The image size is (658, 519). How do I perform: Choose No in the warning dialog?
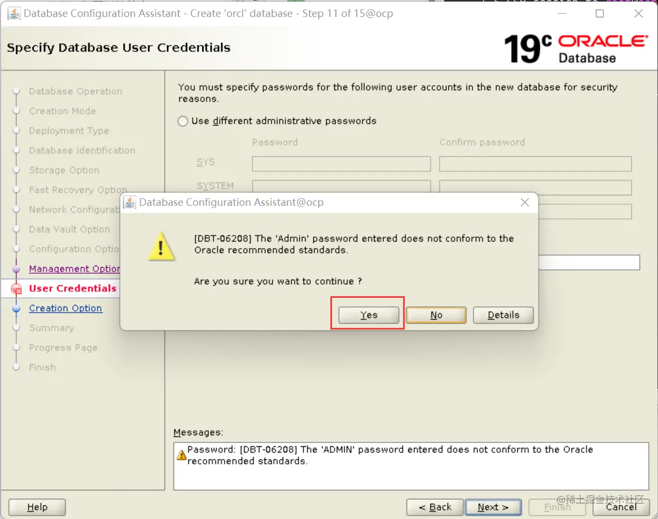pos(436,315)
